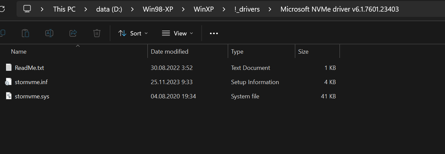445x154 pixels.
Task: Click the Paste toolbar icon
Action: click(x=25, y=33)
